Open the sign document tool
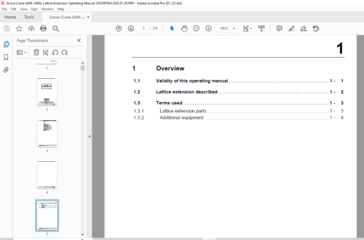Viewport: 364px width, 240px height. point(304,28)
